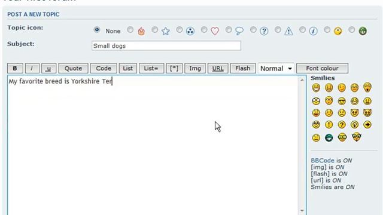Insert a Code BBCode block
This screenshot has width=383, height=215.
tap(104, 68)
